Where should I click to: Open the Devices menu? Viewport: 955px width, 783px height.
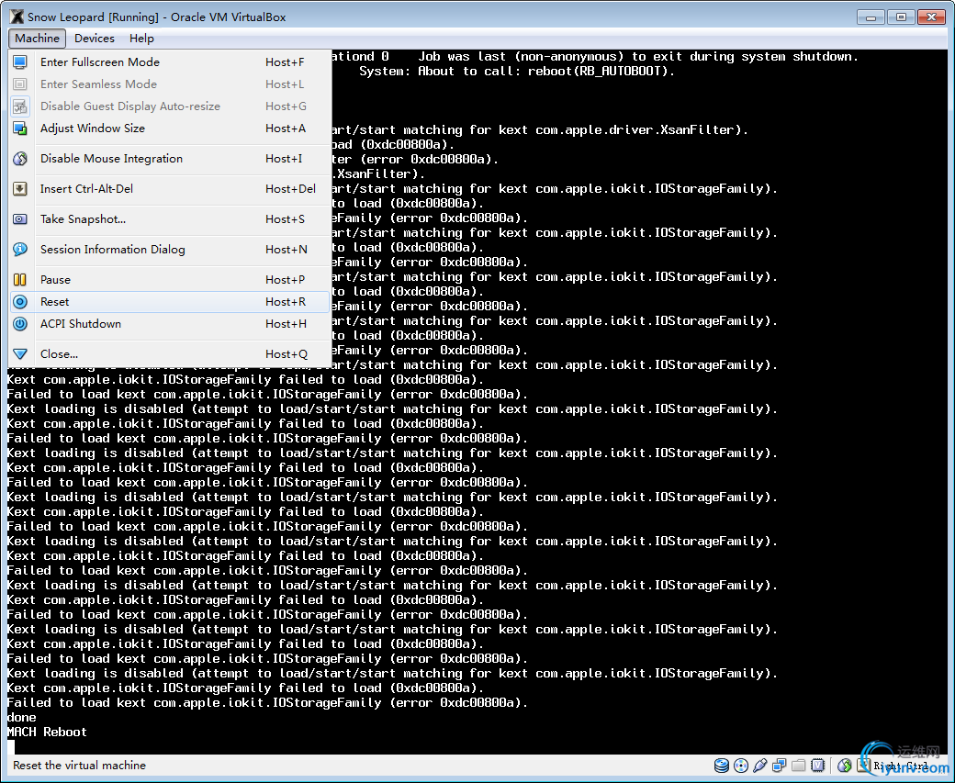pyautogui.click(x=95, y=39)
